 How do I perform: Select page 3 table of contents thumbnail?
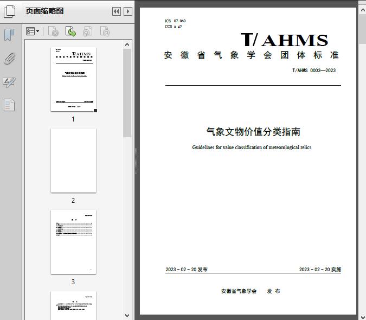73,242
